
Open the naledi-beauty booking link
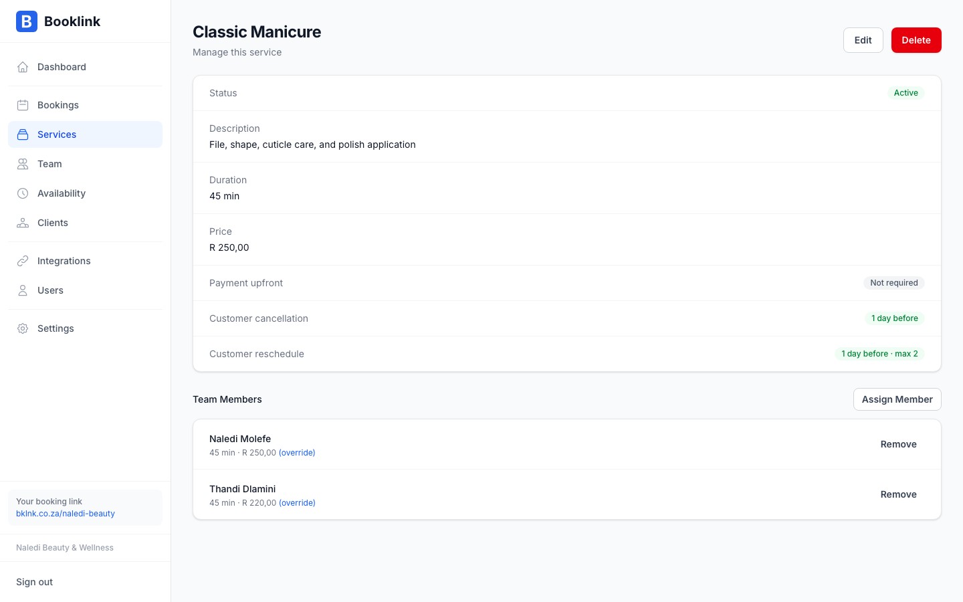coord(66,514)
